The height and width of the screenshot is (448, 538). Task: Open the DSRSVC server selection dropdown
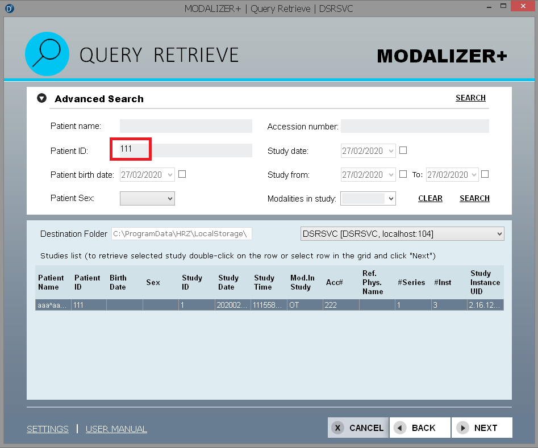[402, 233]
